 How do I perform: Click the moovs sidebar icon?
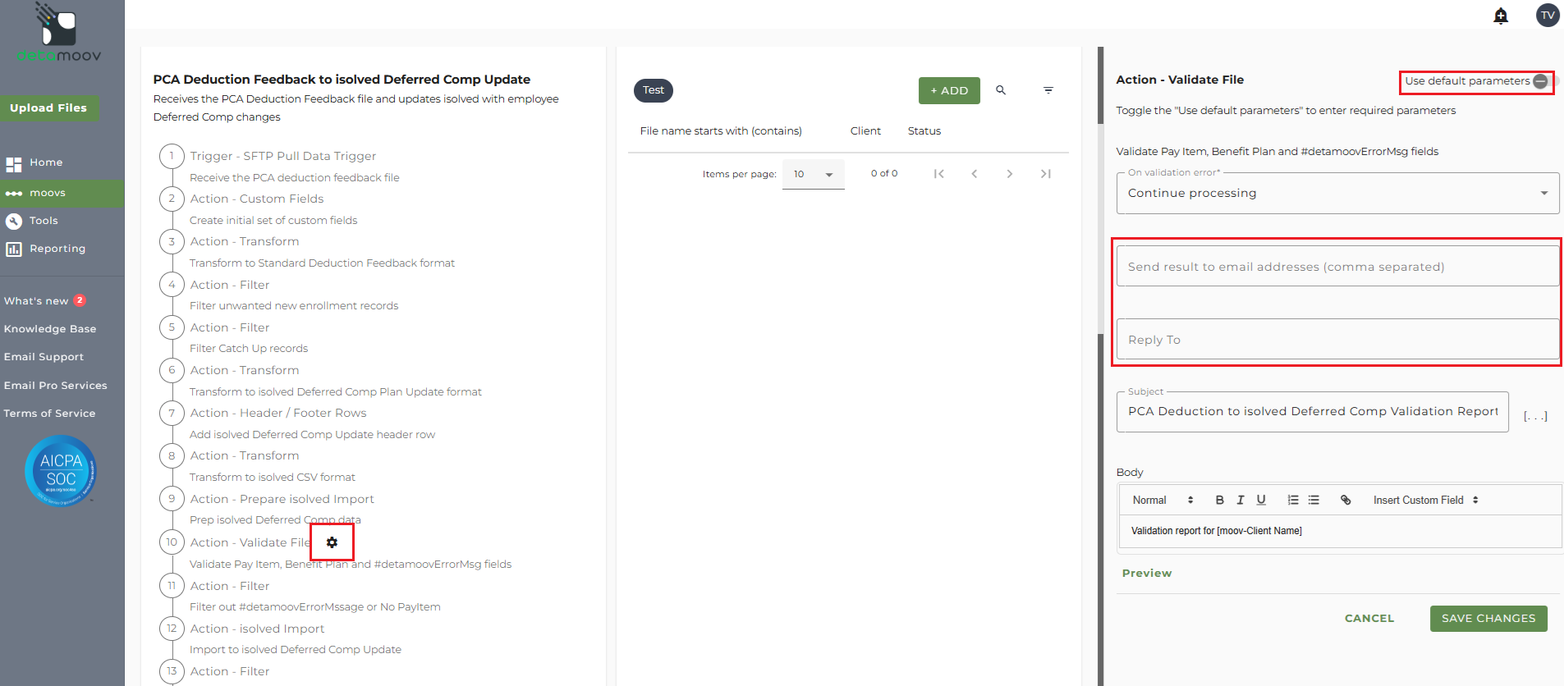pyautogui.click(x=14, y=194)
